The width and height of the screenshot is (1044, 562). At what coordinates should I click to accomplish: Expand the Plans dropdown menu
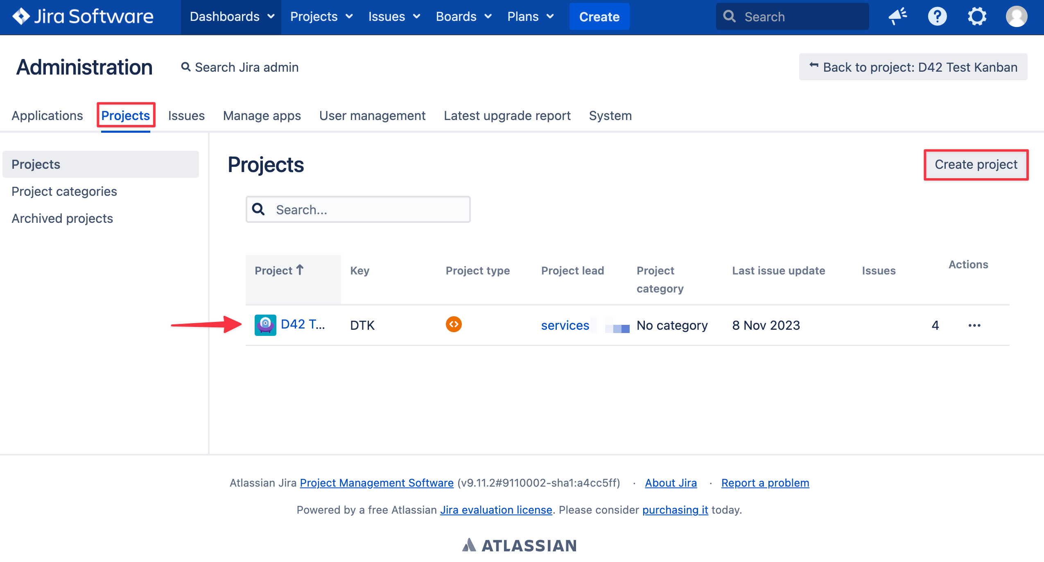tap(530, 17)
